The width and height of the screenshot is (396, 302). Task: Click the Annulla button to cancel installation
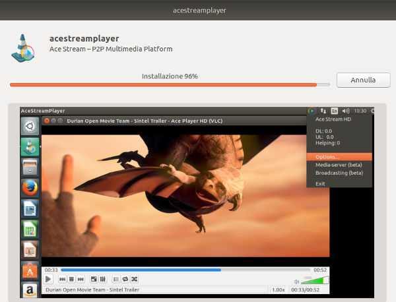pos(364,80)
